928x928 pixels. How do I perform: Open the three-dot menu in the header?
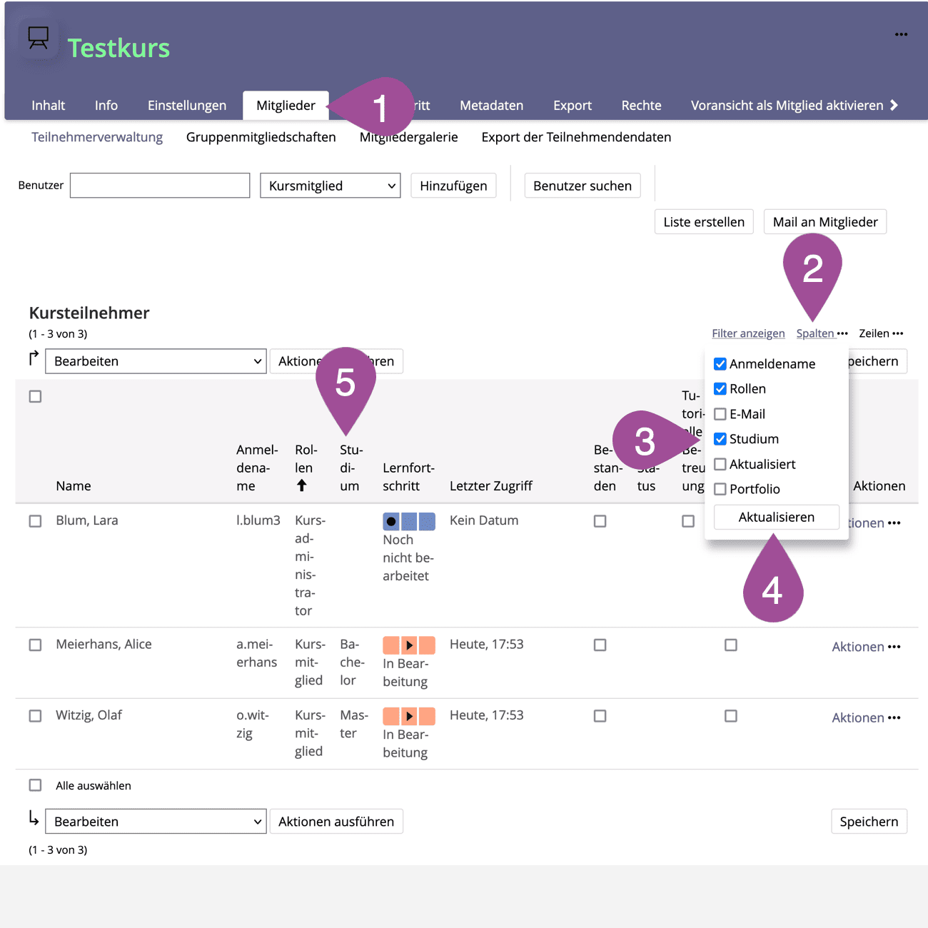[901, 34]
